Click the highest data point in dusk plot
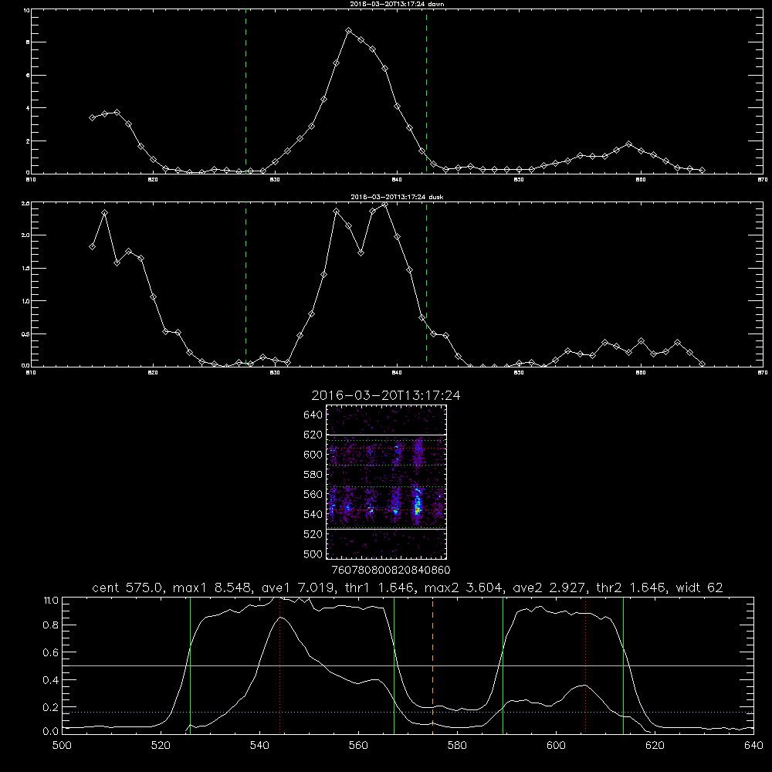The width and height of the screenshot is (772, 772). click(x=385, y=205)
